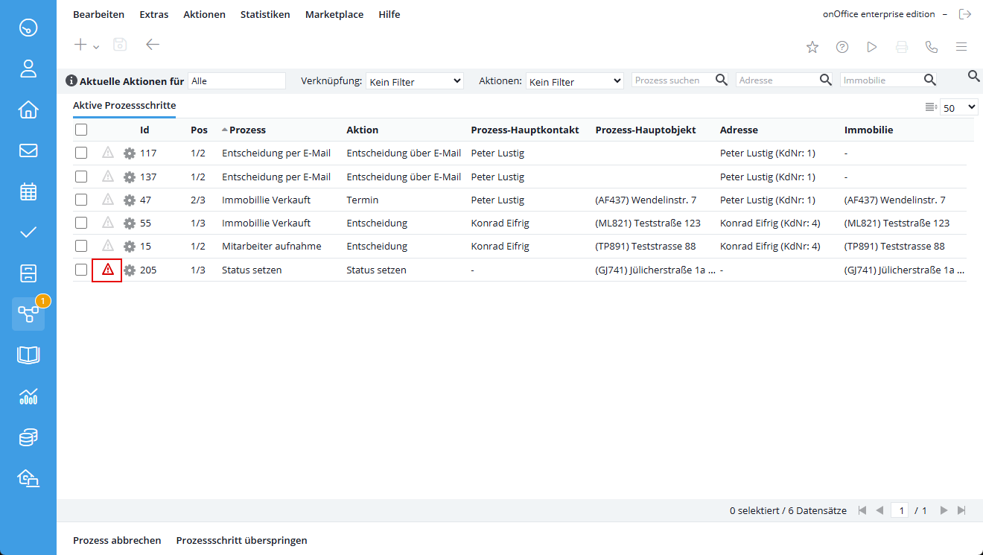983x555 pixels.
Task: Open the statistics chart sidebar icon
Action: [28, 396]
